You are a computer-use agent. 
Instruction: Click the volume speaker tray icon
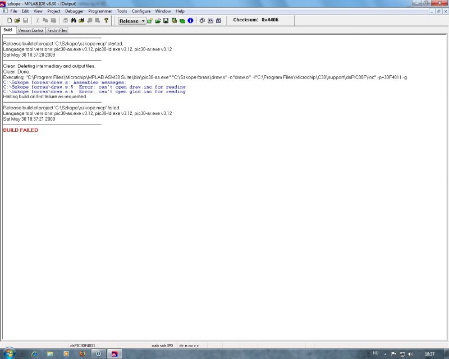coord(411,354)
